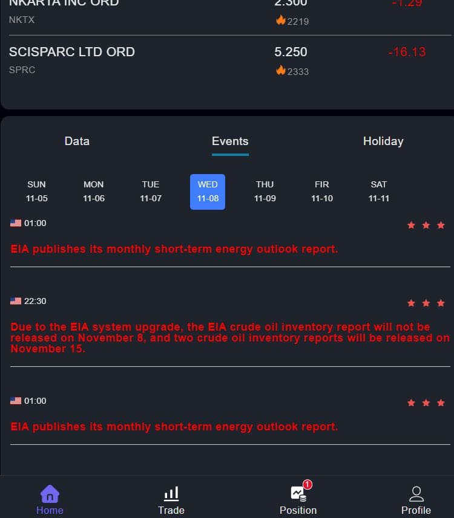Open the Profile person icon
The width and height of the screenshot is (454, 518).
(416, 494)
